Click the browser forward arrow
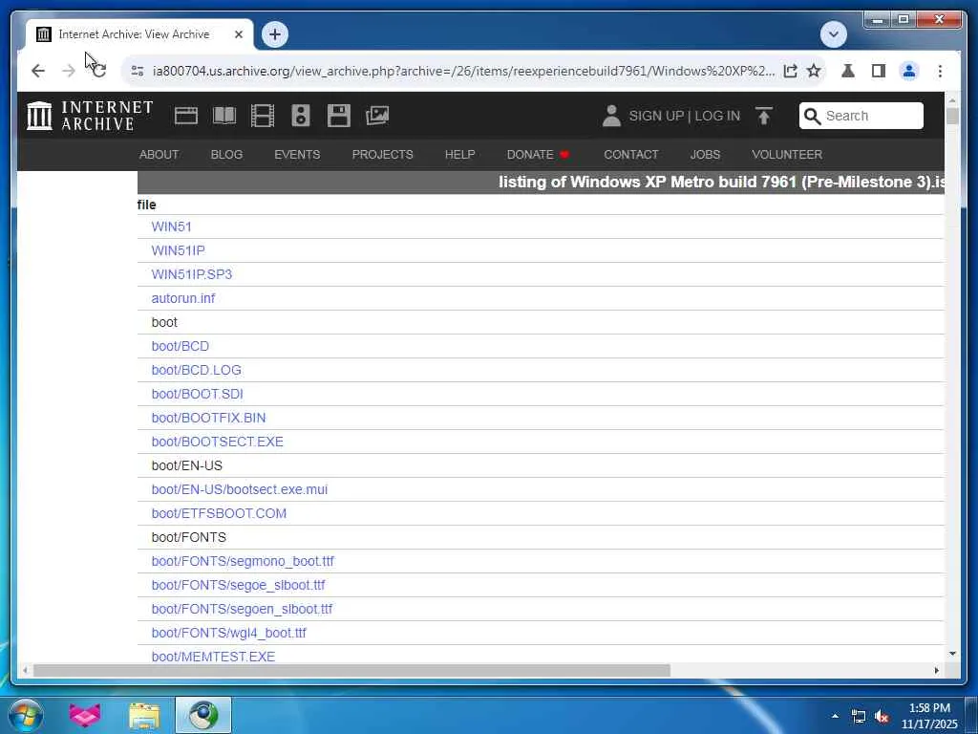978x734 pixels. click(69, 71)
